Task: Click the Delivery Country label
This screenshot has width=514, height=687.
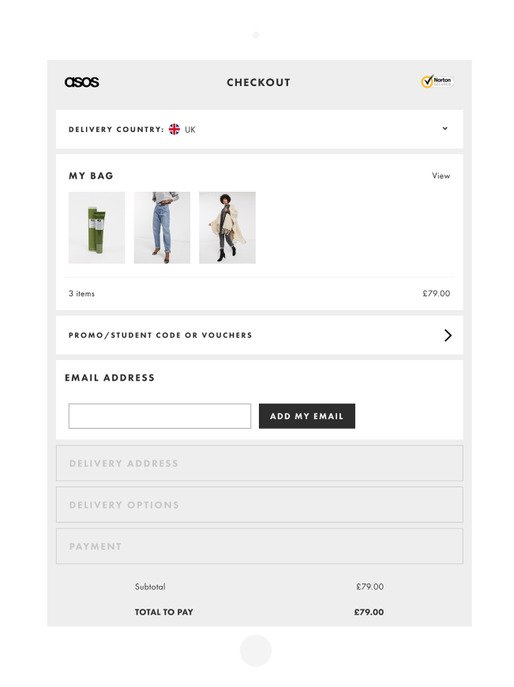Action: [116, 130]
